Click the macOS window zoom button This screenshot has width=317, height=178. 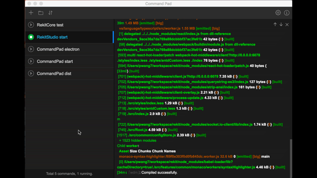click(x=41, y=3)
